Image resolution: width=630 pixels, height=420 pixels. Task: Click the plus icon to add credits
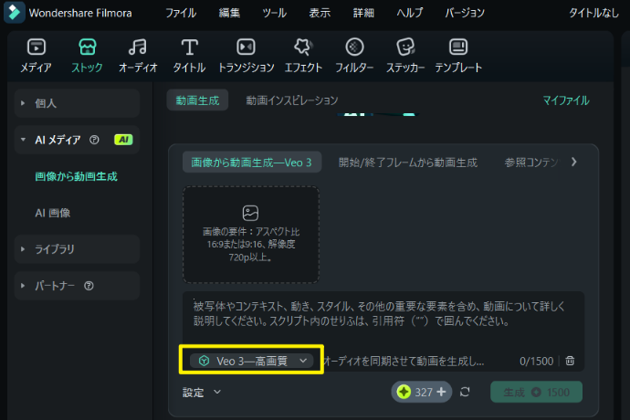(x=441, y=392)
